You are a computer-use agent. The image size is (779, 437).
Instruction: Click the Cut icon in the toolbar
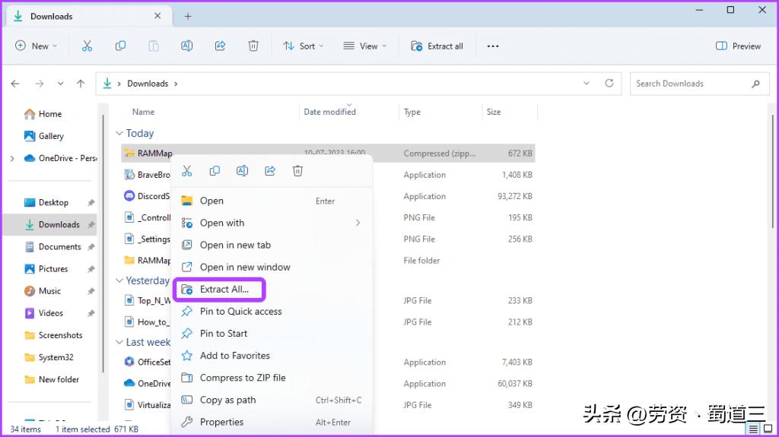[x=87, y=46]
